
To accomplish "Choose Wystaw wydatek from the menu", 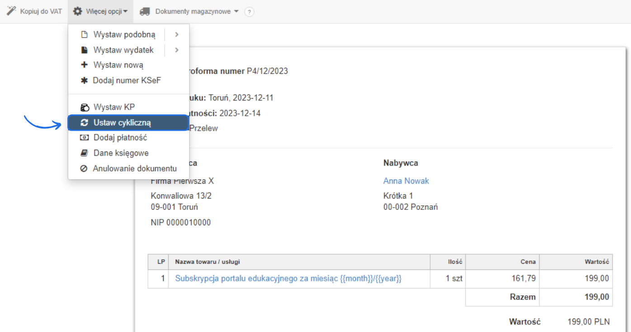I will 123,50.
